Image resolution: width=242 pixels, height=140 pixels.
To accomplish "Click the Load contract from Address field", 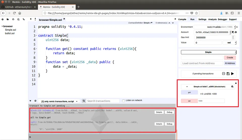I will pos(202,63).
